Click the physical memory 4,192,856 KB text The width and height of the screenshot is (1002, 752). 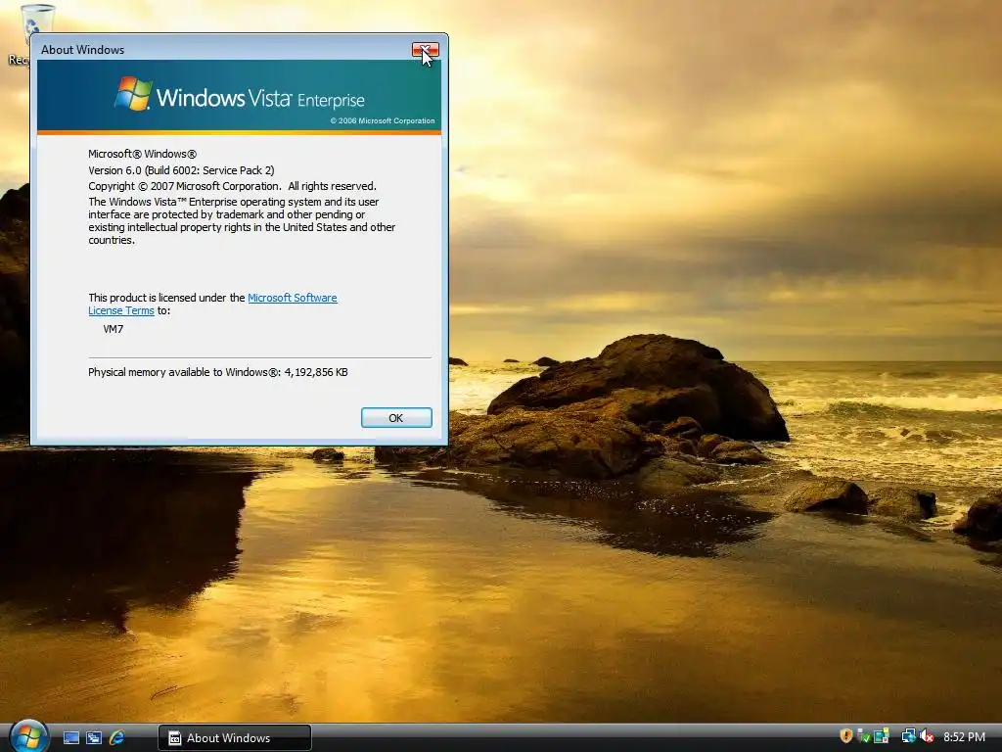coord(218,372)
